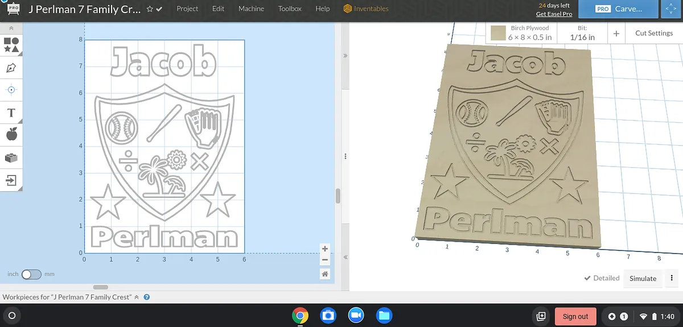
Task: Follow the Get Easel Pro link
Action: click(x=554, y=14)
